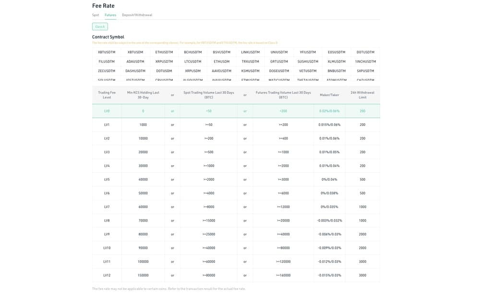Click the Maker/Taker column header
The height and width of the screenshot is (293, 480).
pos(329,95)
